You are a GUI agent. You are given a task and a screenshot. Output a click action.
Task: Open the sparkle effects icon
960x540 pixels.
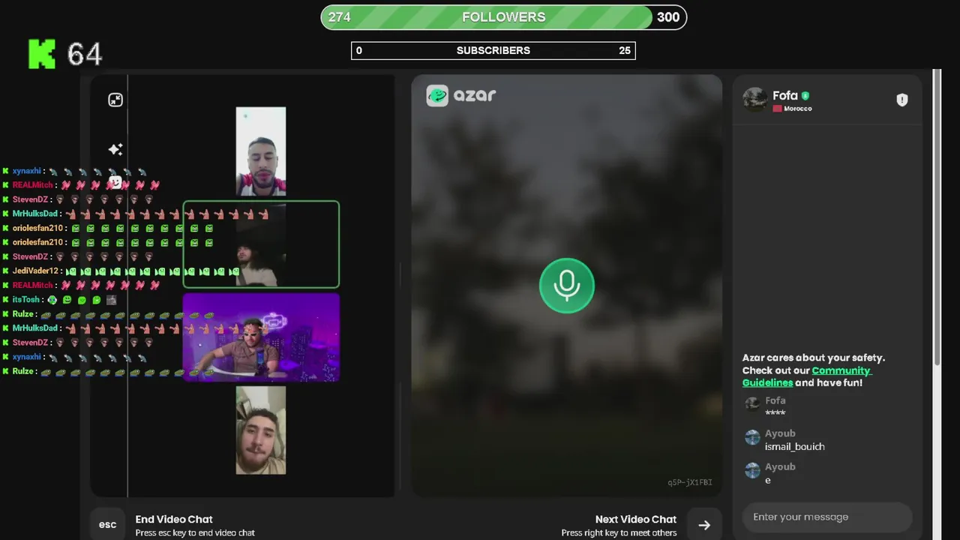[115, 149]
